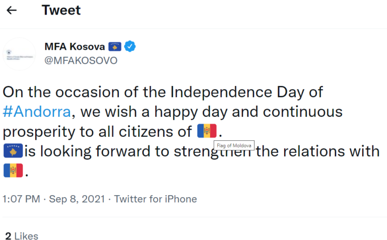Viewport: 387px width, 240px height.
Task: Click Kosovo flag emoji before "is looking forward"
Action: pyautogui.click(x=12, y=150)
